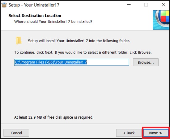Image resolution: width=170 pixels, height=139 pixels.
Task: Click the 'To continue, click Next' instruction
Action: point(83,53)
